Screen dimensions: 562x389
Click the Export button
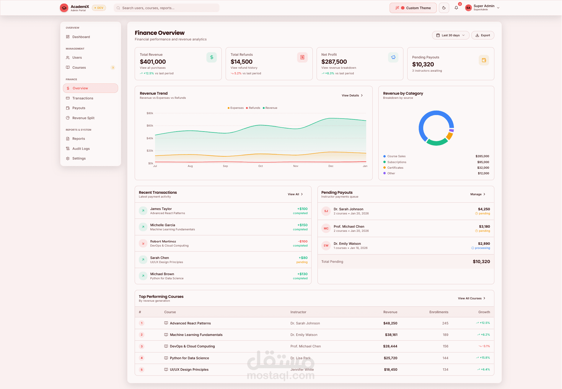pyautogui.click(x=483, y=35)
